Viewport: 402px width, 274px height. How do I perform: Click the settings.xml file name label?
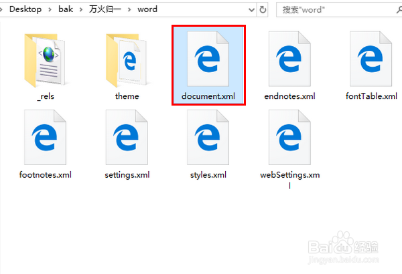click(127, 175)
